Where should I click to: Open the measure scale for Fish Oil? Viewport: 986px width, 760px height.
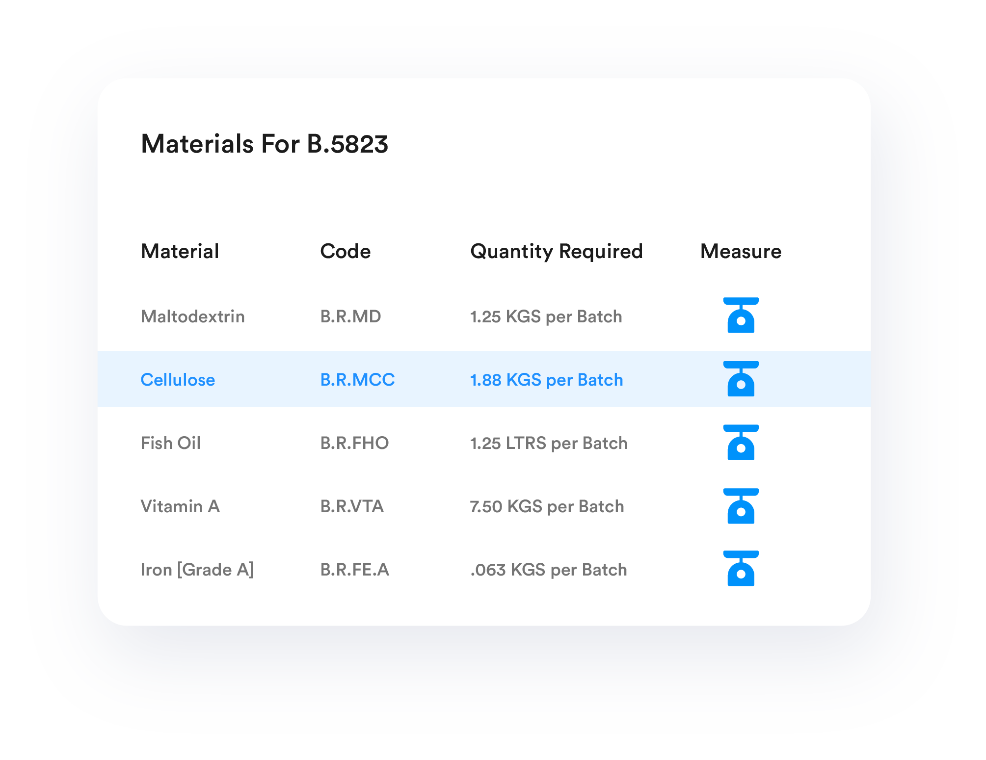point(741,442)
